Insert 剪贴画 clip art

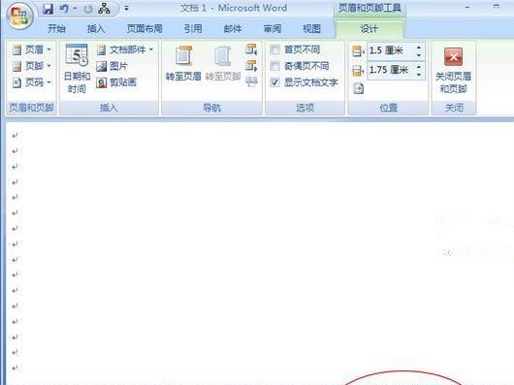point(116,82)
